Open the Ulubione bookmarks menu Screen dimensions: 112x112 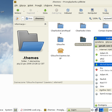click(x=48, y=6)
